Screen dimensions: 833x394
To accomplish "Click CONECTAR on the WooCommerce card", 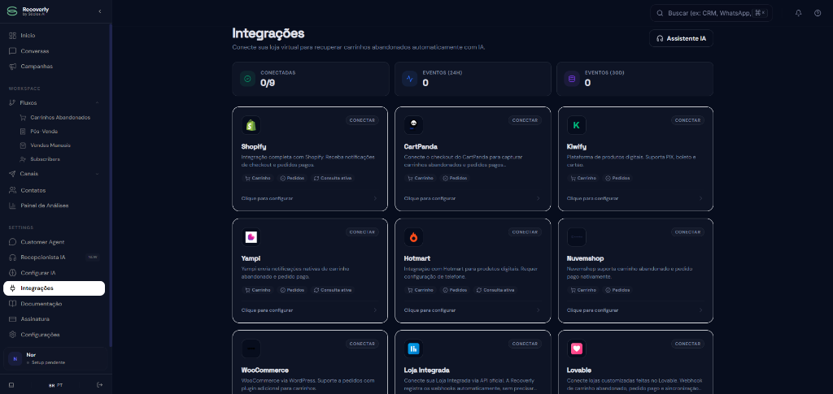I will pyautogui.click(x=362, y=344).
